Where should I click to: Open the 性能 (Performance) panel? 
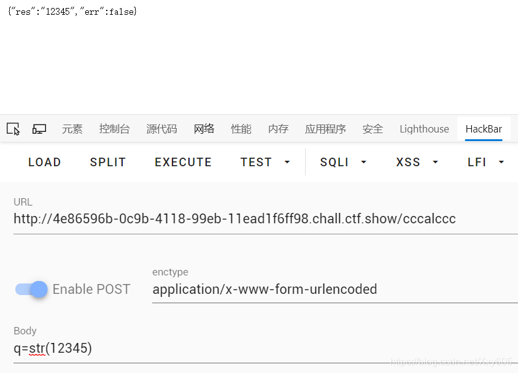click(x=241, y=129)
